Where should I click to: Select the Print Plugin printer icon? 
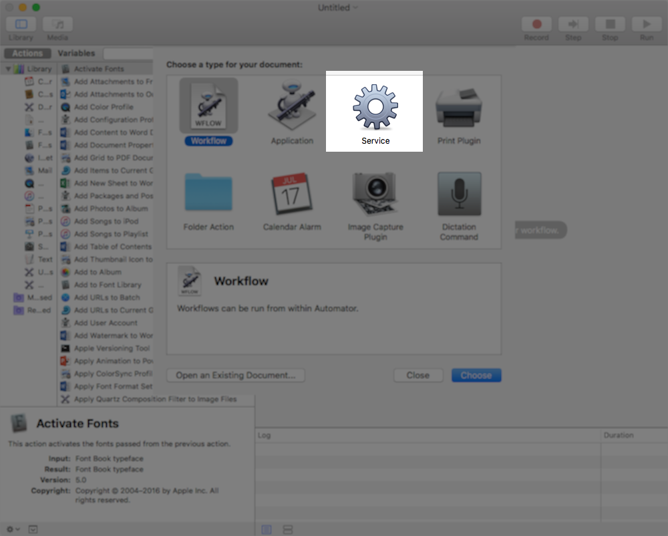tap(458, 106)
